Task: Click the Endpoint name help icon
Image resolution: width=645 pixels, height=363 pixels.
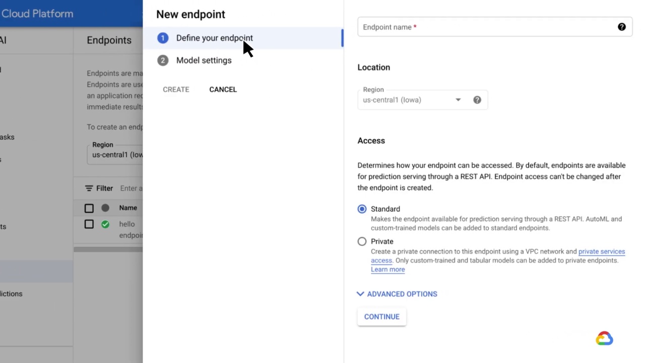Action: (622, 27)
